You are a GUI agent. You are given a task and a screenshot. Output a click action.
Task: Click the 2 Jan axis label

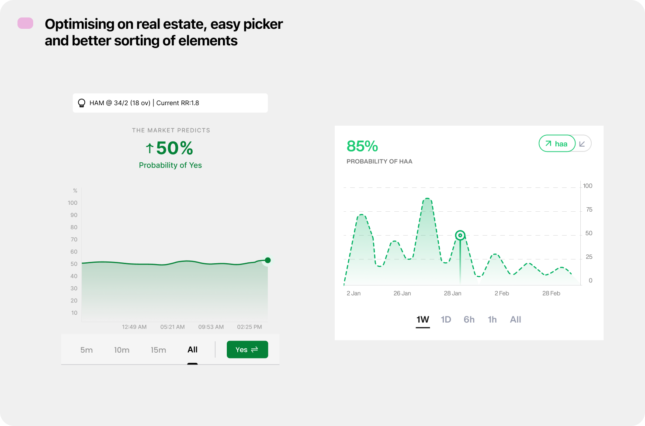(x=354, y=293)
